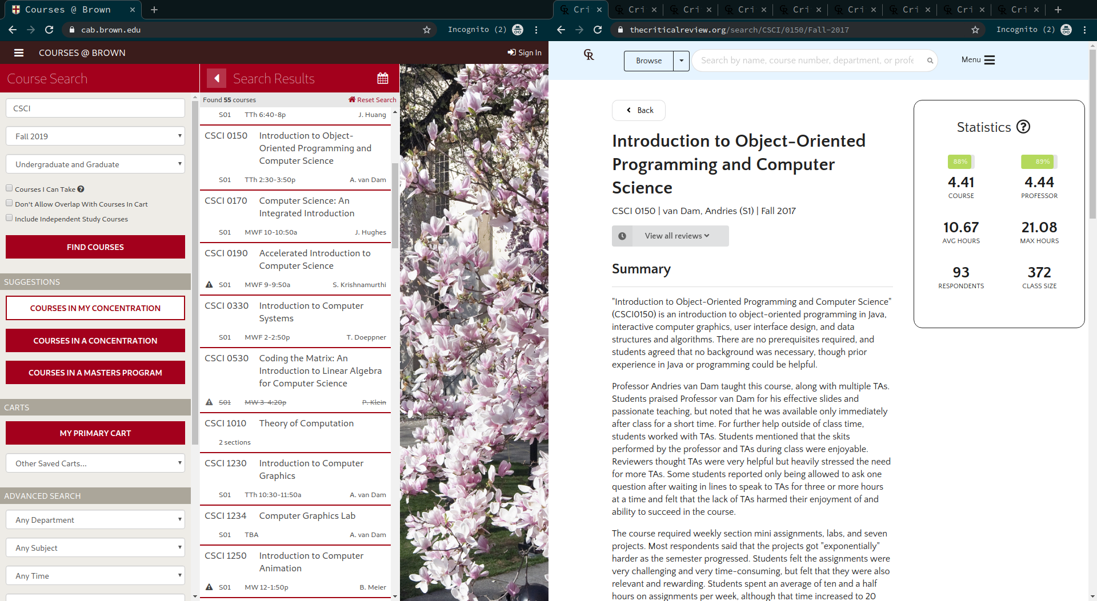Click the Incognito icon in left browser
Viewport: 1097px width, 601px height.
(x=518, y=30)
